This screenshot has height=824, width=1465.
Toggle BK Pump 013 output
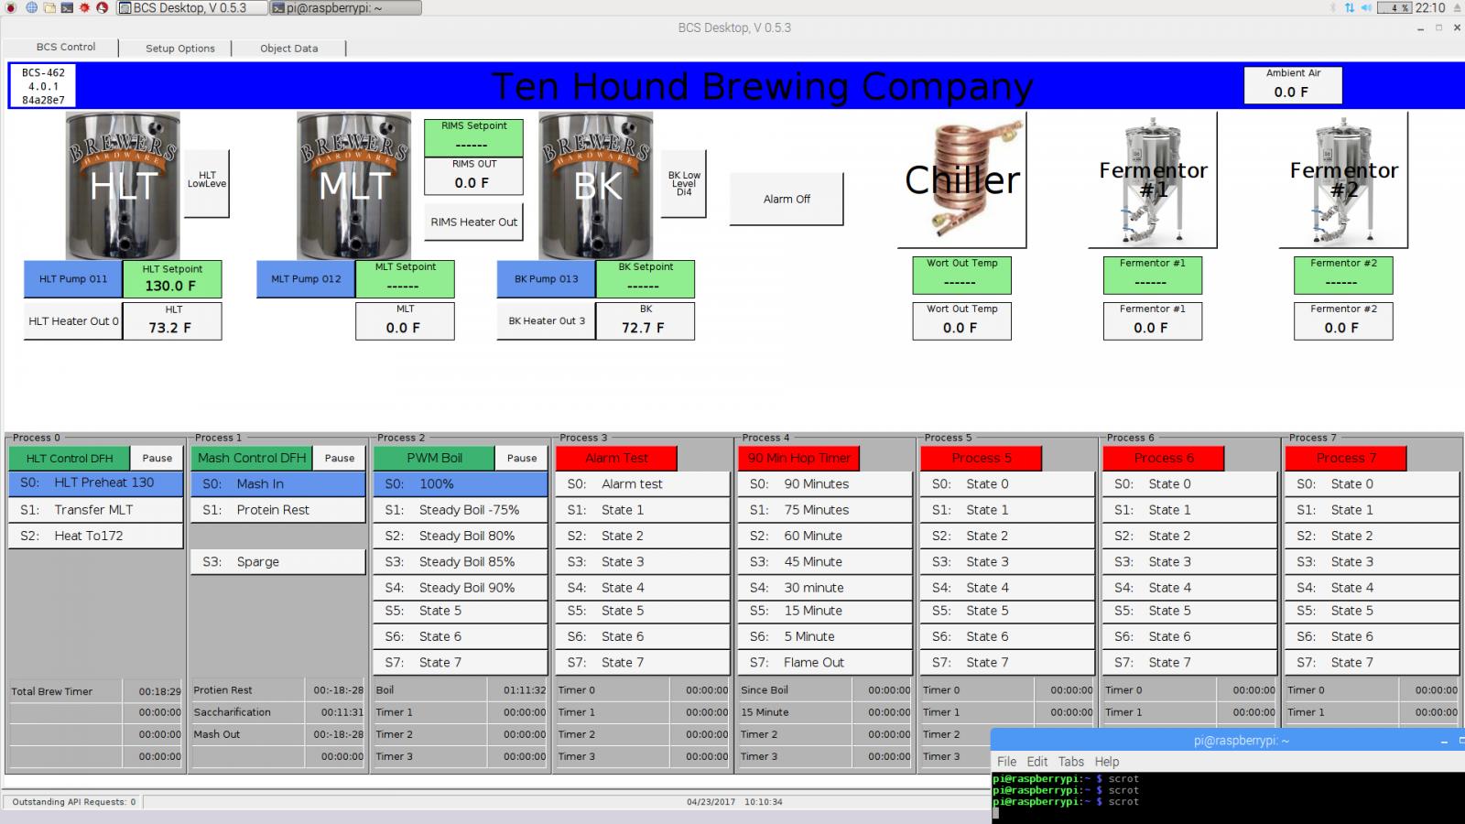(546, 279)
